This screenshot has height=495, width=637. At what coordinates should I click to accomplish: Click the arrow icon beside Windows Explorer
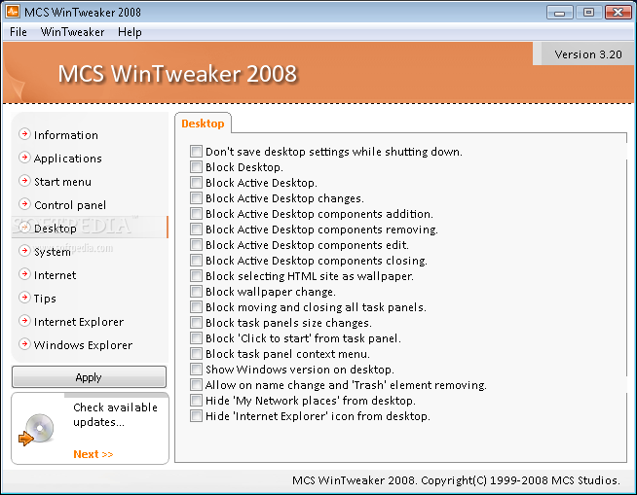pos(24,344)
